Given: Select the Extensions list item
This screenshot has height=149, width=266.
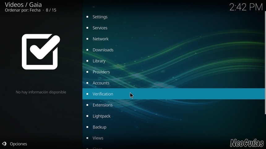Looking at the screenshot, I should click(x=174, y=105).
